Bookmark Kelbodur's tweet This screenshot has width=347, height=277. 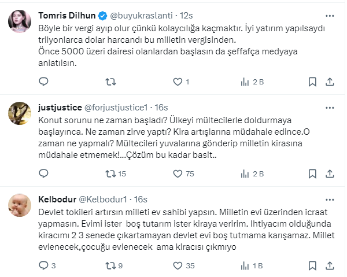[312, 265]
